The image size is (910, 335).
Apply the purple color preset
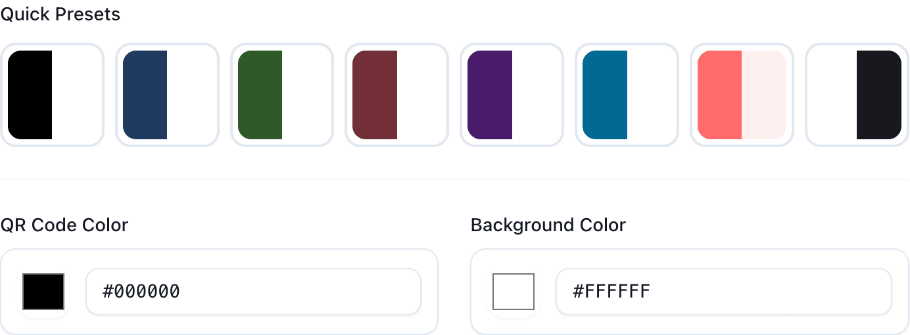click(x=512, y=95)
